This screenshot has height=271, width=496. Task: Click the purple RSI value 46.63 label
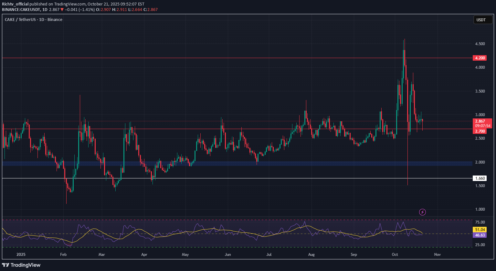479,236
